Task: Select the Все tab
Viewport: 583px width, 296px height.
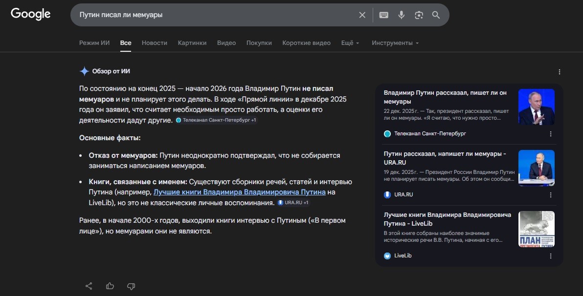Action: 126,42
